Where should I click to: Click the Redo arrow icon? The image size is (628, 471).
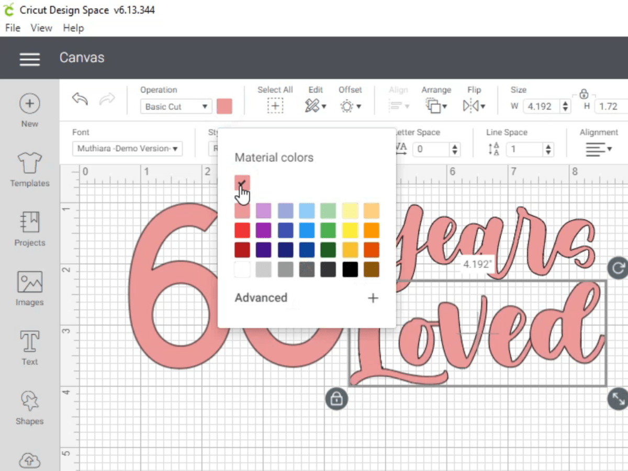tap(107, 99)
